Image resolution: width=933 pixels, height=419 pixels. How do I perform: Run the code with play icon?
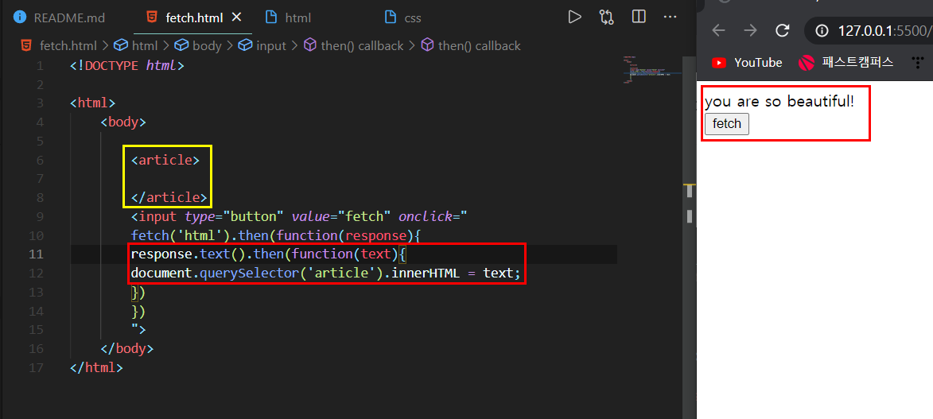pyautogui.click(x=574, y=17)
